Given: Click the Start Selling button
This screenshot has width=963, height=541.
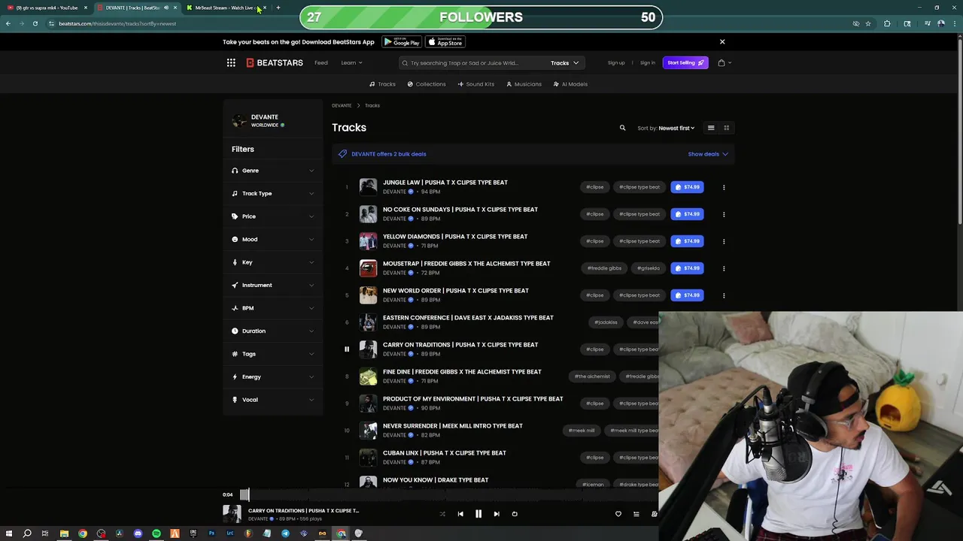Looking at the screenshot, I should (685, 63).
